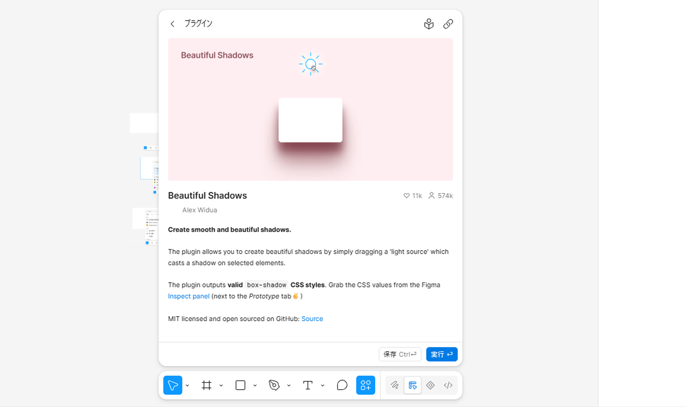Click the Beautiful Shadows preview image
Image resolution: width=686 pixels, height=407 pixels.
pos(311,110)
